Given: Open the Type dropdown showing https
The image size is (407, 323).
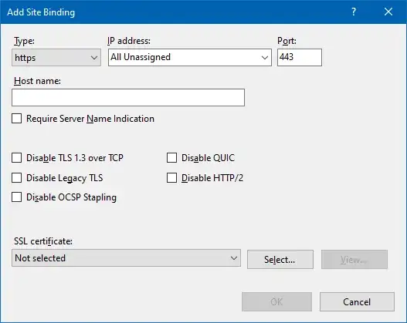Looking at the screenshot, I should [56, 57].
